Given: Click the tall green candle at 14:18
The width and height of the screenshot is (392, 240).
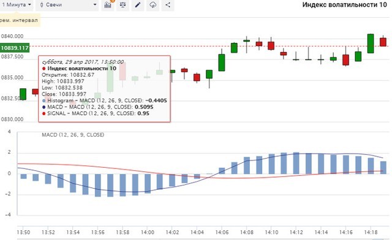Looking at the screenshot, I should click(371, 43).
